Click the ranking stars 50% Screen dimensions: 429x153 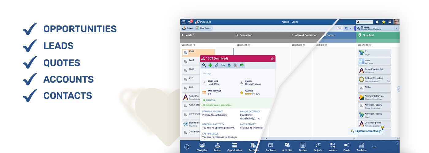pos(252,94)
